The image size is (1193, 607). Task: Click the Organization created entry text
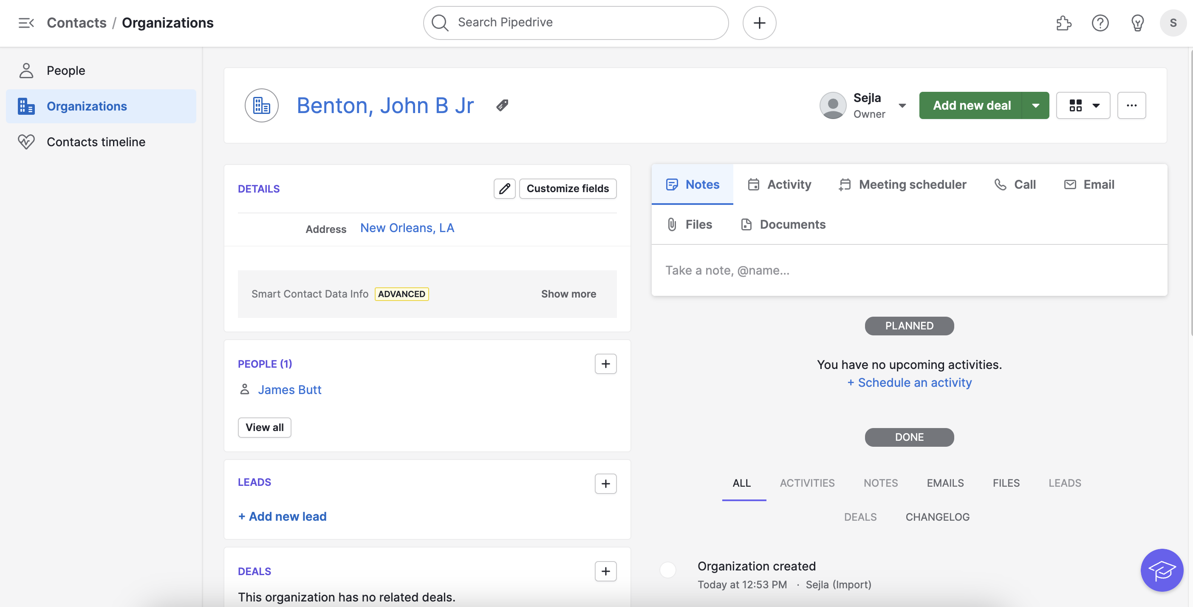point(756,566)
